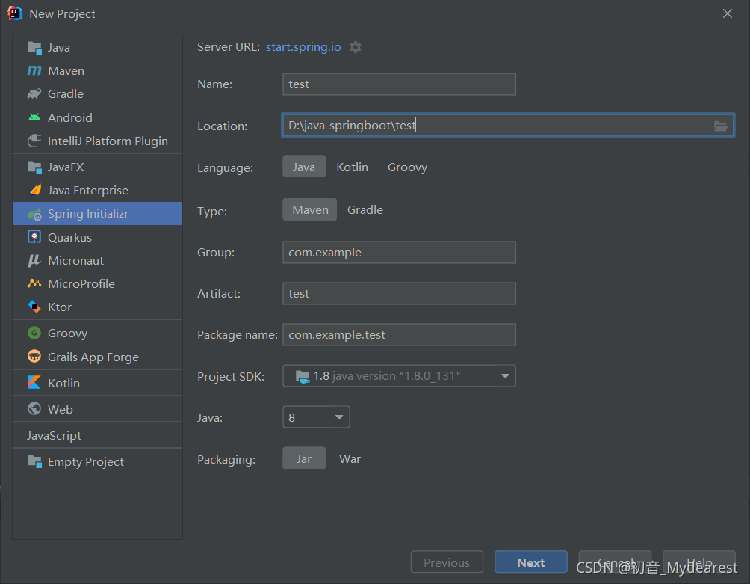Open the Project SDK dropdown

click(400, 376)
